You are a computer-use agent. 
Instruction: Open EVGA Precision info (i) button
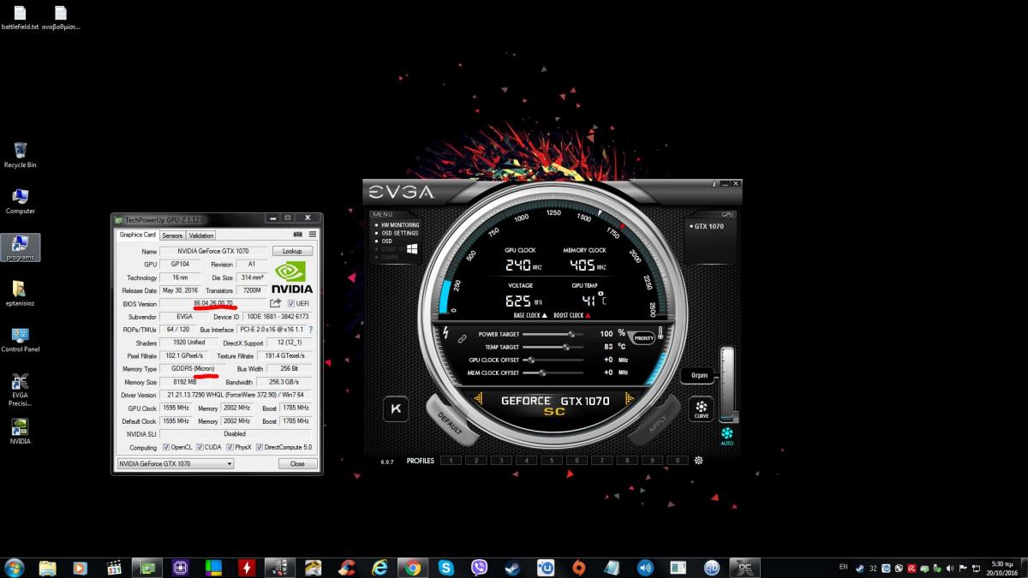(714, 184)
